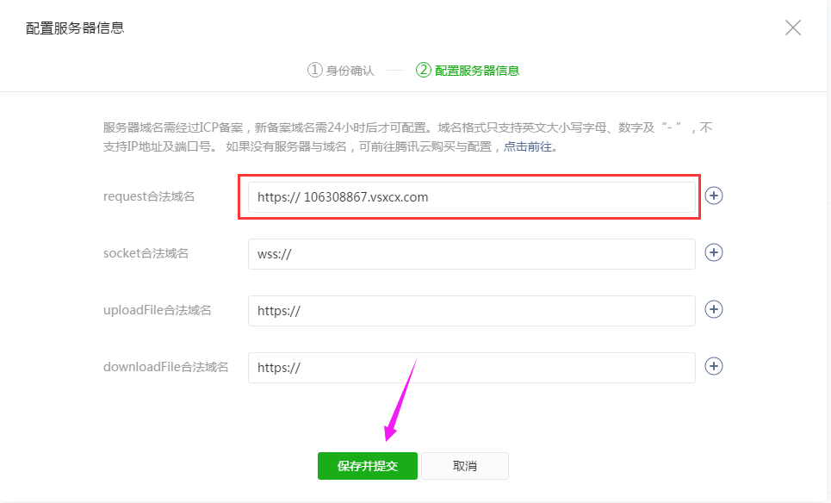Click the uploadFile合法域名 field label
831x503 pixels.
[157, 310]
